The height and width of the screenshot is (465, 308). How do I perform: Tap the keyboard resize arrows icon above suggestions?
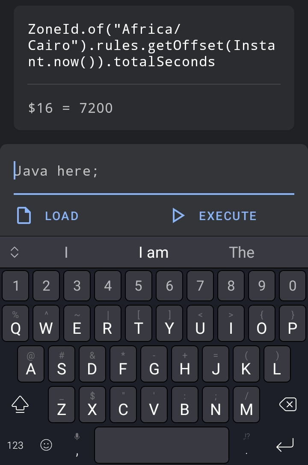15,252
